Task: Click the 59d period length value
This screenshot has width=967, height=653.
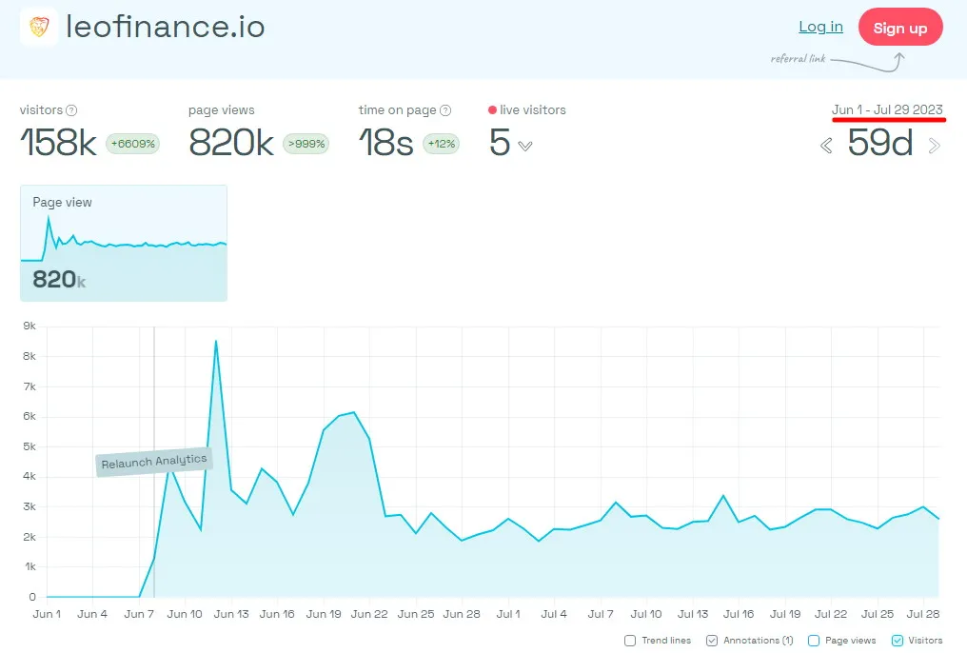Action: point(880,143)
